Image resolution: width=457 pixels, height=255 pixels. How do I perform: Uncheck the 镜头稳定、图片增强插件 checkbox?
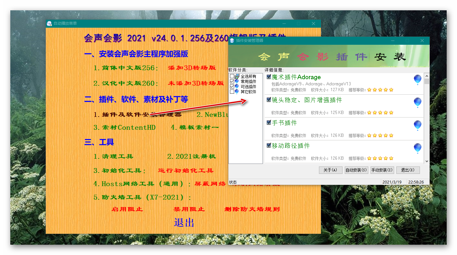[x=269, y=100]
